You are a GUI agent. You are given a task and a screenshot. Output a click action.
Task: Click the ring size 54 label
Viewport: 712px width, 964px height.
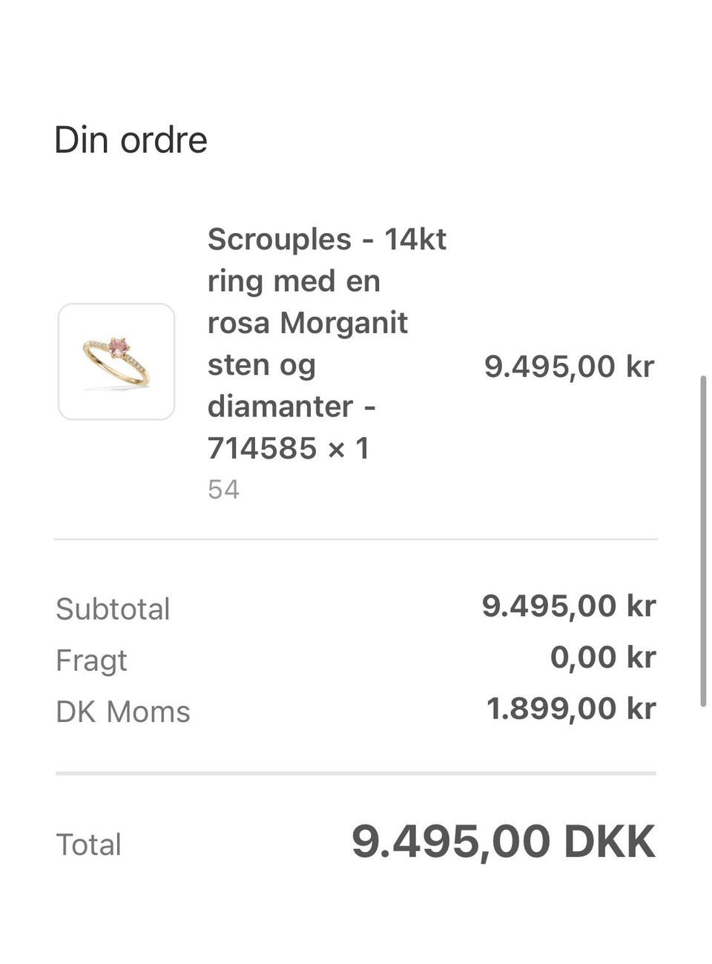pos(223,490)
